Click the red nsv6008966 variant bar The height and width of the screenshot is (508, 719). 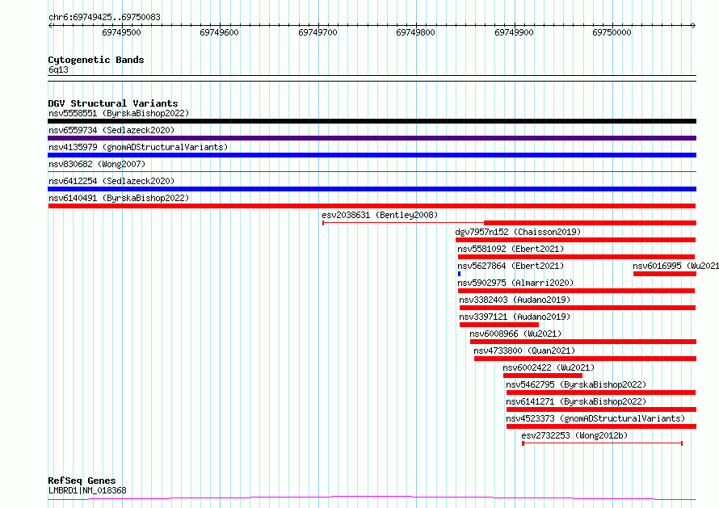click(583, 342)
